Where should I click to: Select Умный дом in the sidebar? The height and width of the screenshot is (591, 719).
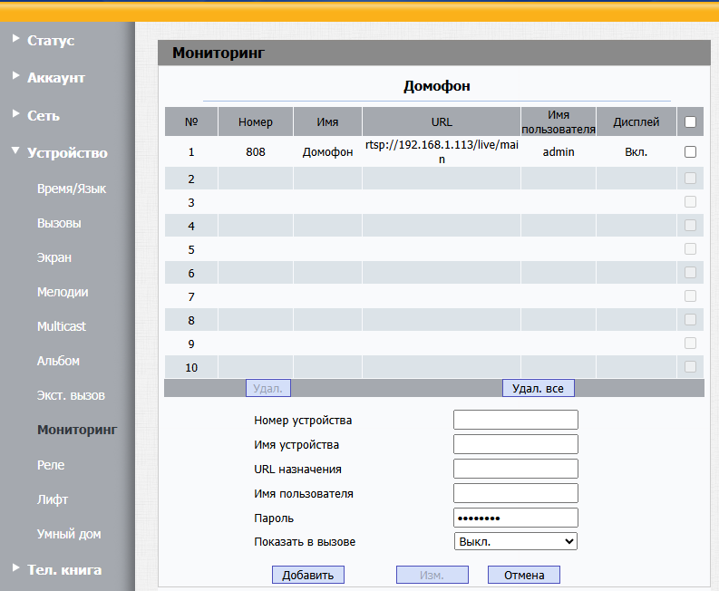[69, 534]
